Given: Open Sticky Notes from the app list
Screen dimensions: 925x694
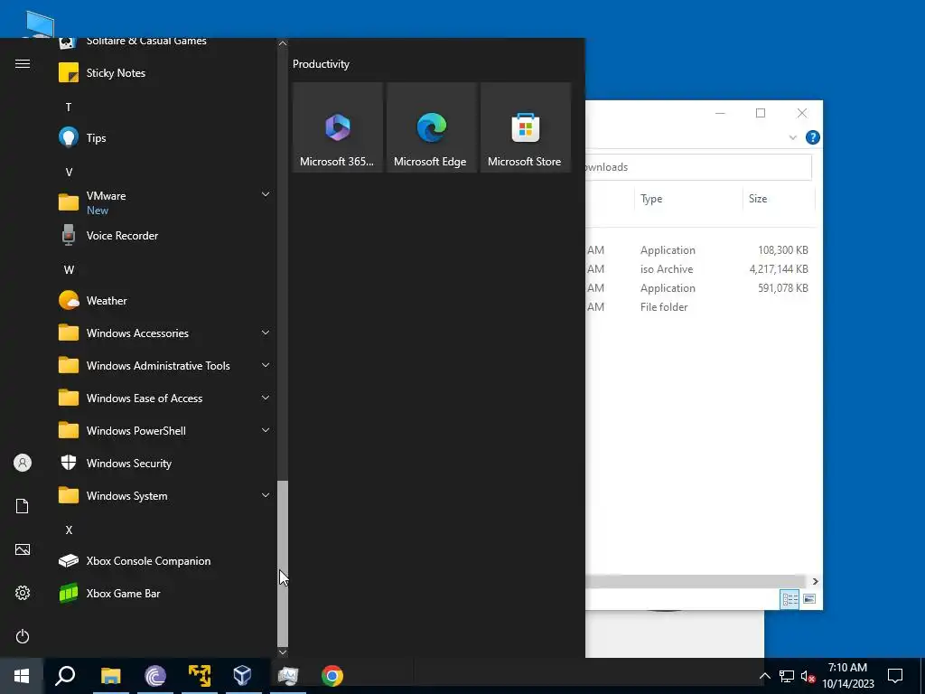Looking at the screenshot, I should pos(164,73).
